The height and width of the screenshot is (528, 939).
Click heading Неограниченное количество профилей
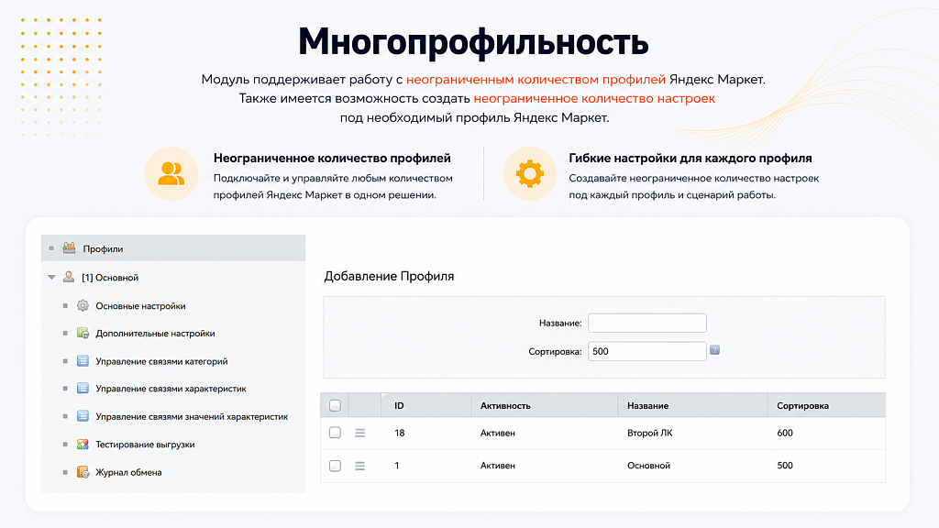(x=332, y=158)
